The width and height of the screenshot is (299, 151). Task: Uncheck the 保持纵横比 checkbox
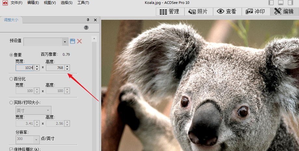click(x=11, y=149)
